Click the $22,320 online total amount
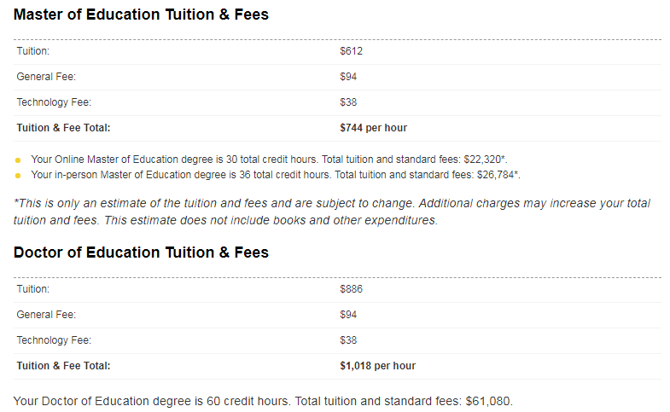Screen dimensions: 670x412 pyautogui.click(x=482, y=160)
